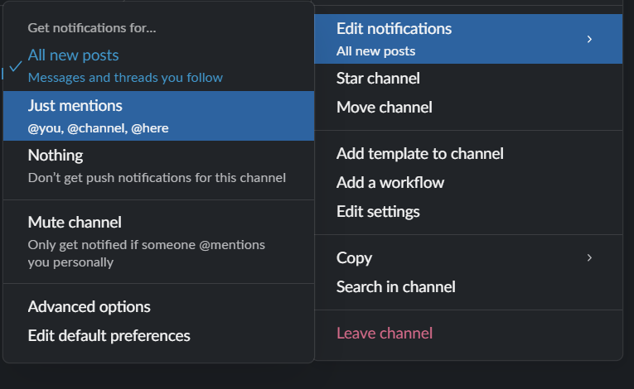Screen dimensions: 634x389
Task: Open the Edit notifications menu entry
Action: click(x=394, y=29)
